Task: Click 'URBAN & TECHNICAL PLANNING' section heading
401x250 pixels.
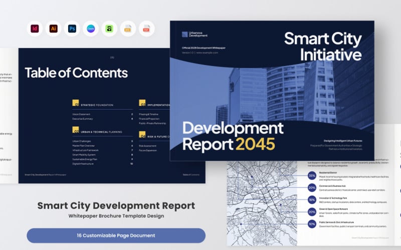Action: tap(101, 132)
